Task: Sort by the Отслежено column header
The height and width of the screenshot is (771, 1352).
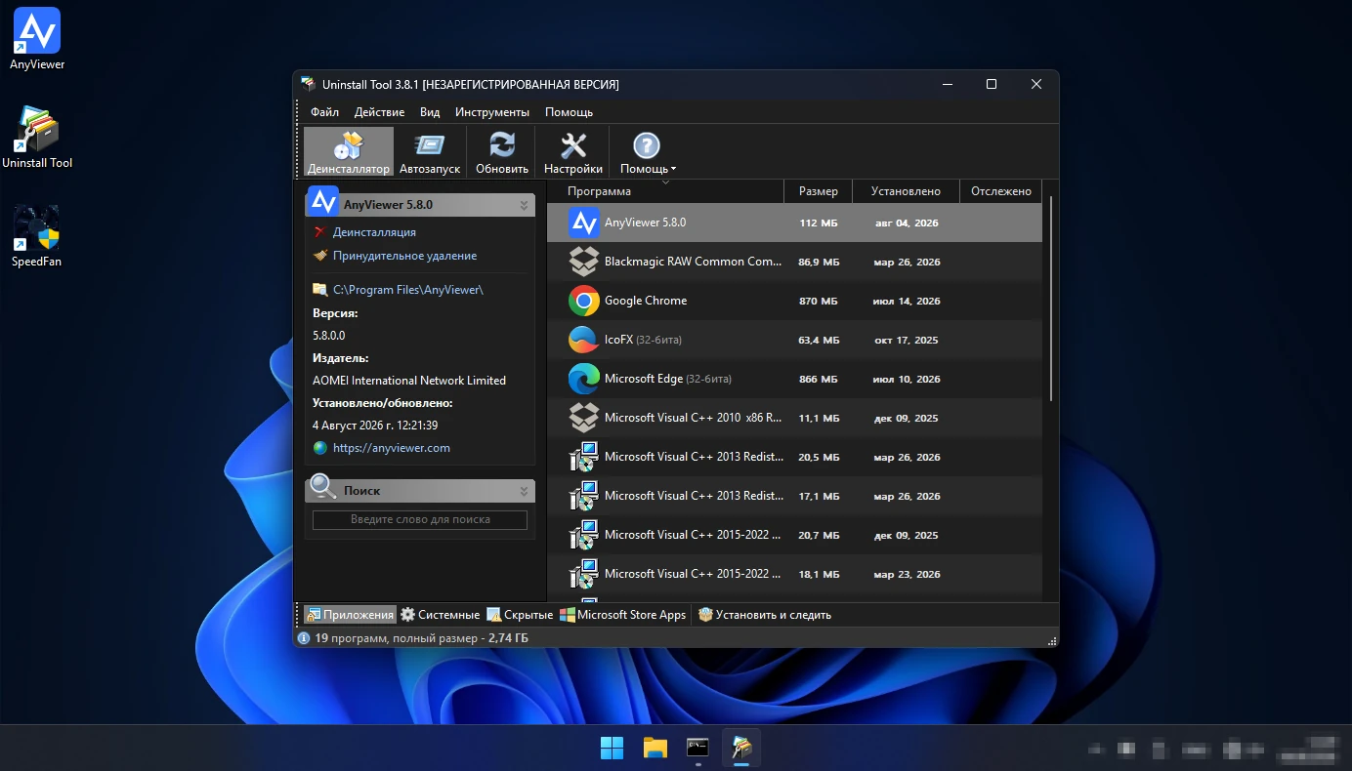Action: (1001, 191)
